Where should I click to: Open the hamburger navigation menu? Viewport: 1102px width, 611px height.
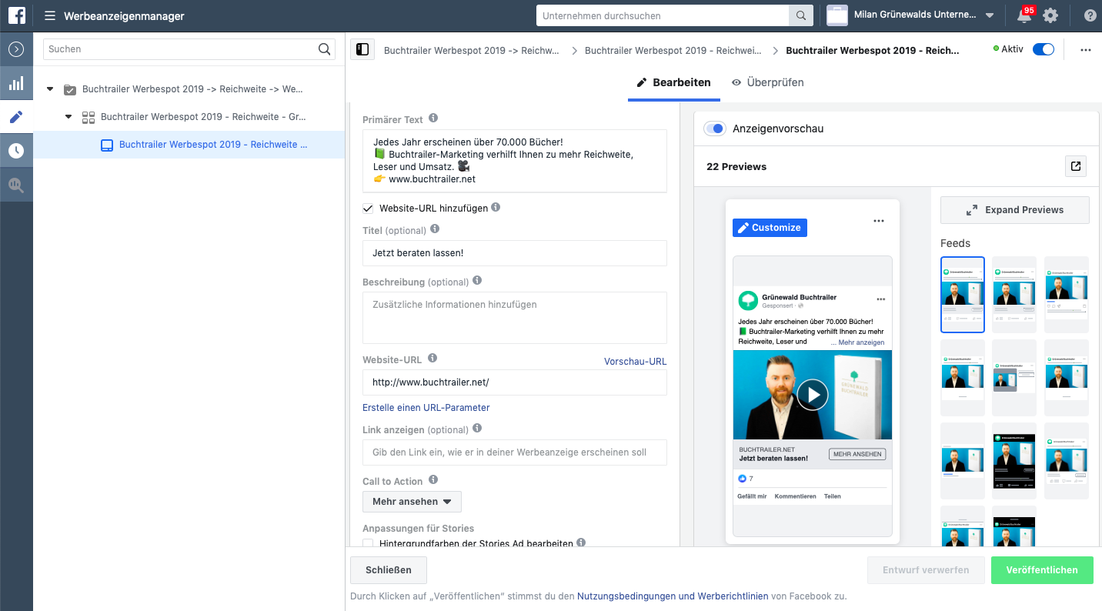tap(50, 15)
